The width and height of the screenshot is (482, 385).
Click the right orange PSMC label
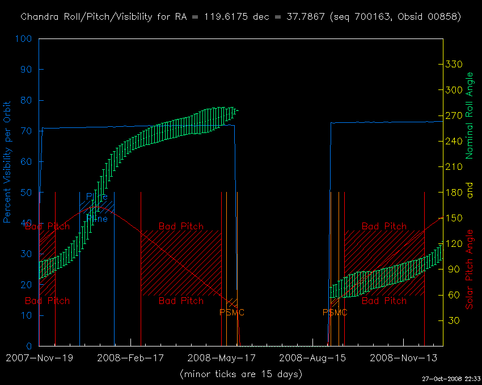[x=335, y=313]
